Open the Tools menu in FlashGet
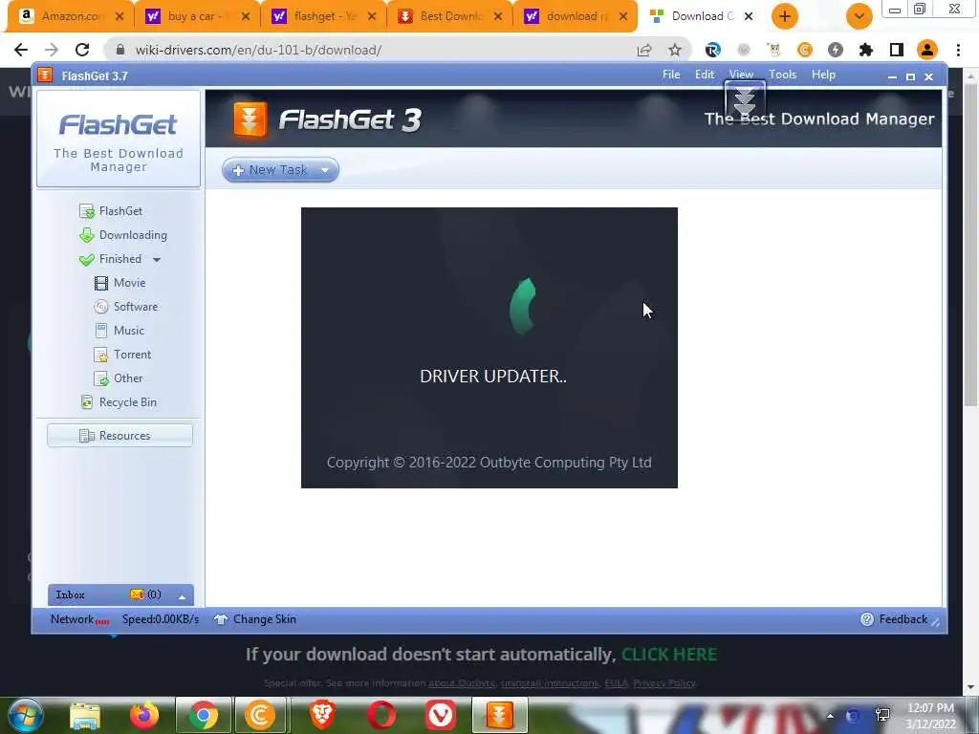Screen dimensions: 979x734 point(782,75)
